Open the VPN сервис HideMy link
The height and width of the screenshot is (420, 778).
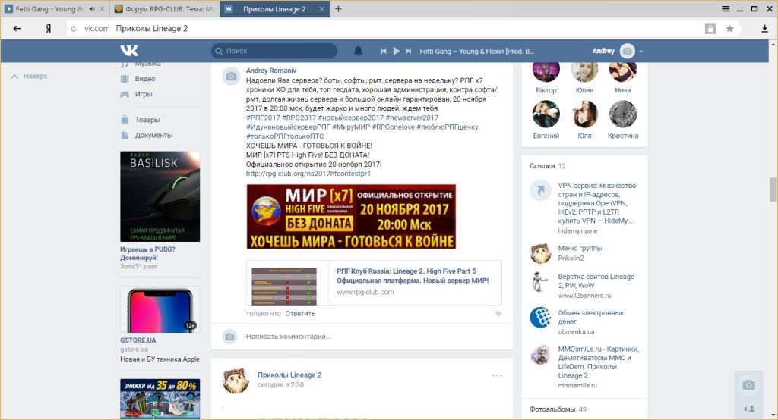[x=597, y=203]
